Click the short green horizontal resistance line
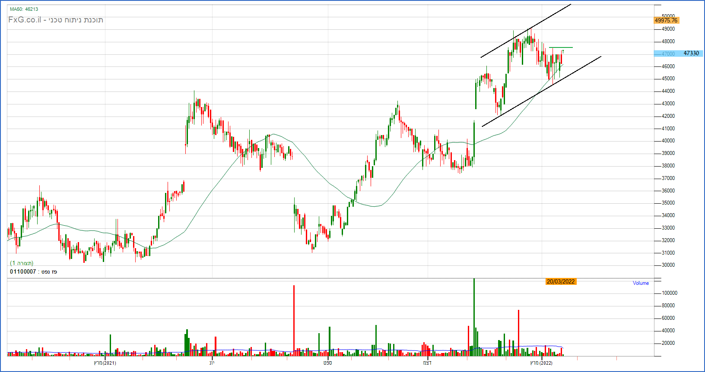Screen dimensions: 705x372 pyautogui.click(x=561, y=47)
